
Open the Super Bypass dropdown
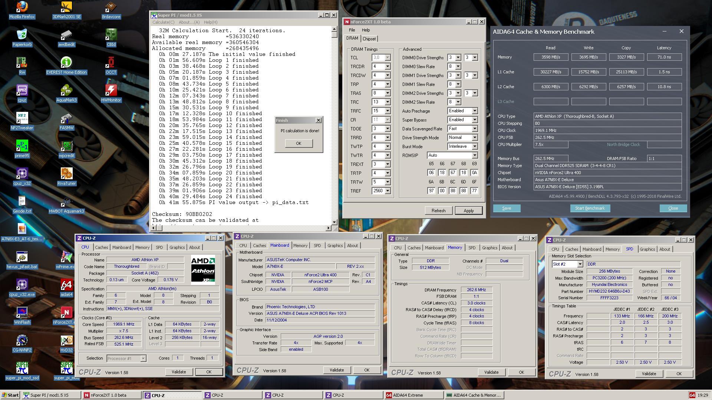click(x=474, y=120)
